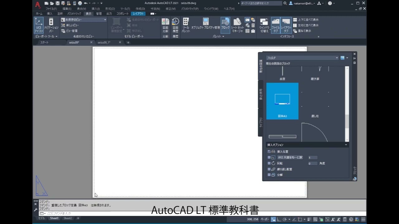Open the ツールパレット (Tool Palettes)
This screenshot has width=399, height=224.
coord(186,25)
